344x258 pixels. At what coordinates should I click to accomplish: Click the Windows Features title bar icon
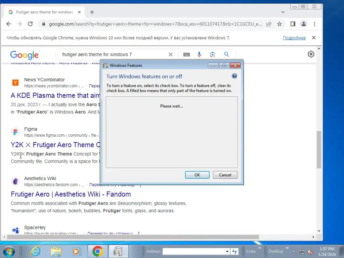coord(105,66)
